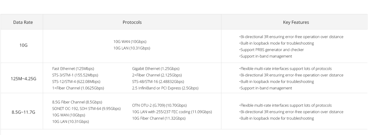Click OTN OTU-2 (G.709) entry
The image size is (368, 135).
coord(159,105)
